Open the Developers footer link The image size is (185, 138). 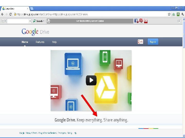click(x=62, y=133)
